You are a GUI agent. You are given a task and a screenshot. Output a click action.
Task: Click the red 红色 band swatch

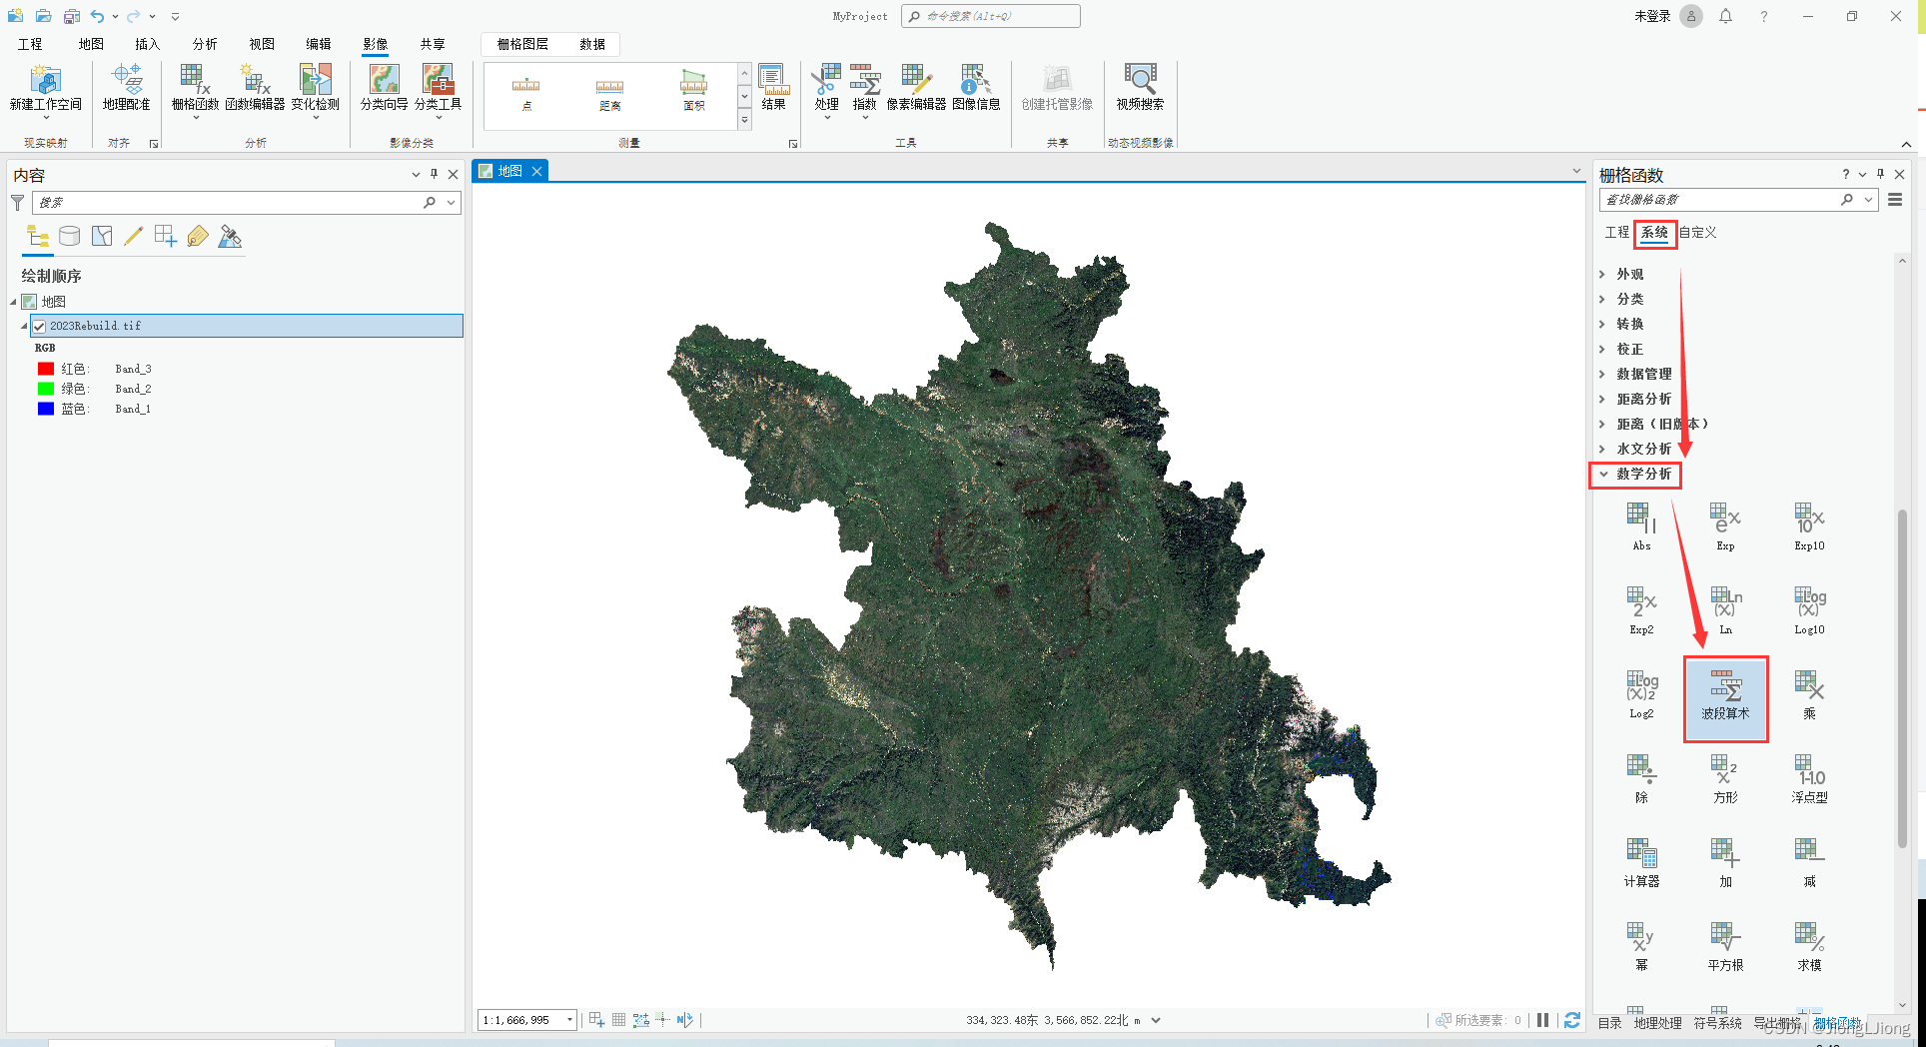click(46, 369)
